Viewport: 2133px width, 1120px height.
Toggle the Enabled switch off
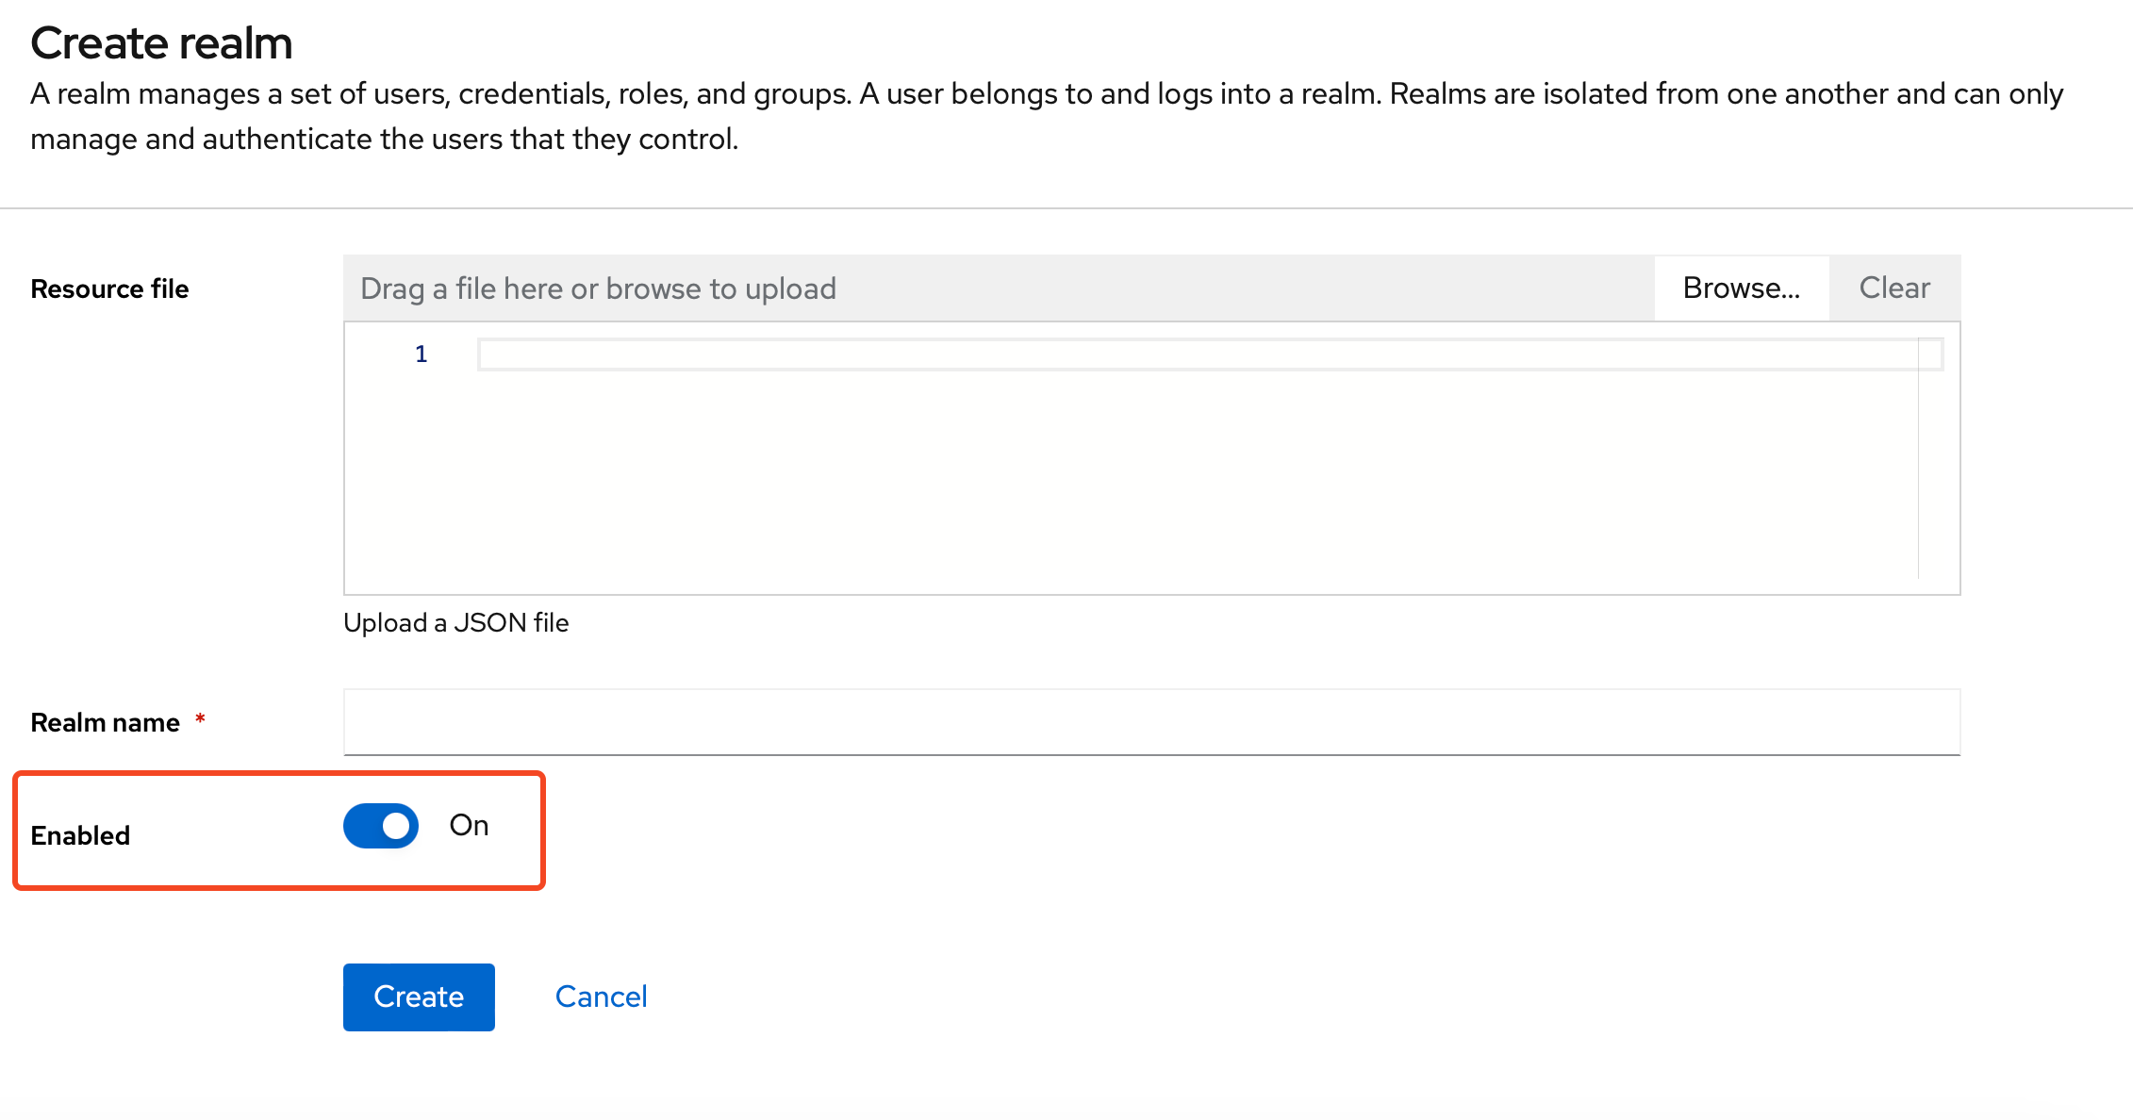[381, 826]
